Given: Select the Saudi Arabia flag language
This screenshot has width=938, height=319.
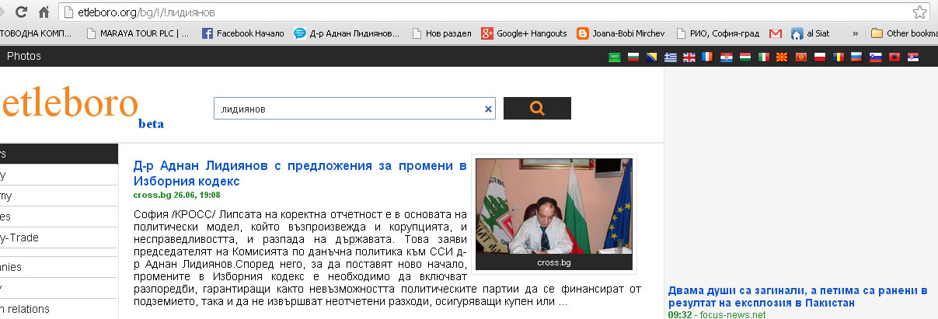Looking at the screenshot, I should 614,57.
